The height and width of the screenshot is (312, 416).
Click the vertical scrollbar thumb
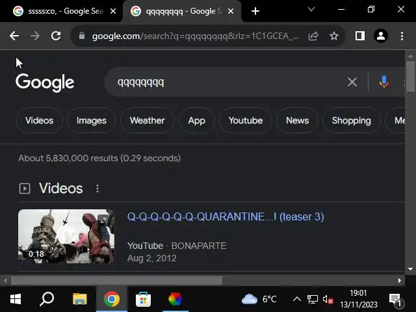click(x=410, y=77)
